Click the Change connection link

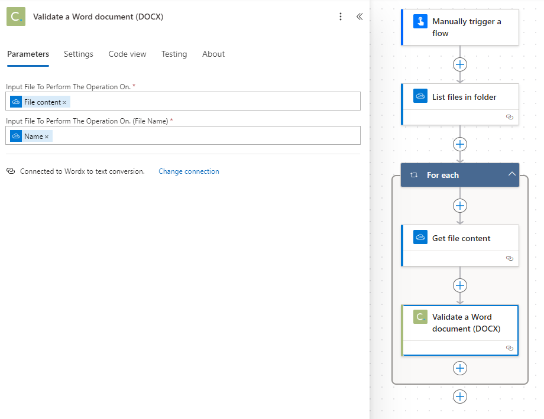pyautogui.click(x=189, y=171)
